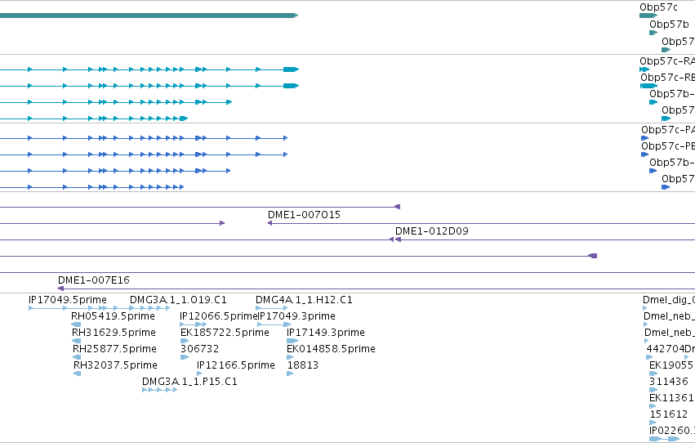Click the teal arrow glyph under Obp57c

point(648,16)
